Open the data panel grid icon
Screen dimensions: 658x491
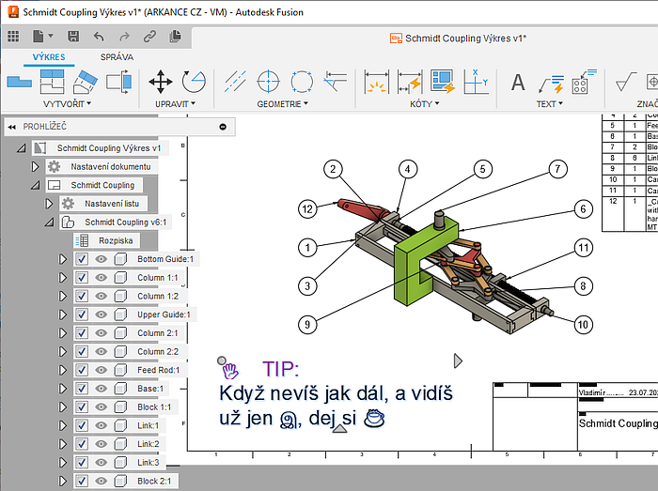point(13,37)
